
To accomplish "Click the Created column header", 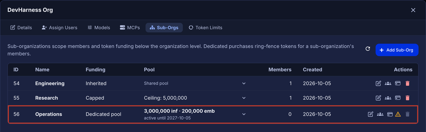I will click(312, 69).
